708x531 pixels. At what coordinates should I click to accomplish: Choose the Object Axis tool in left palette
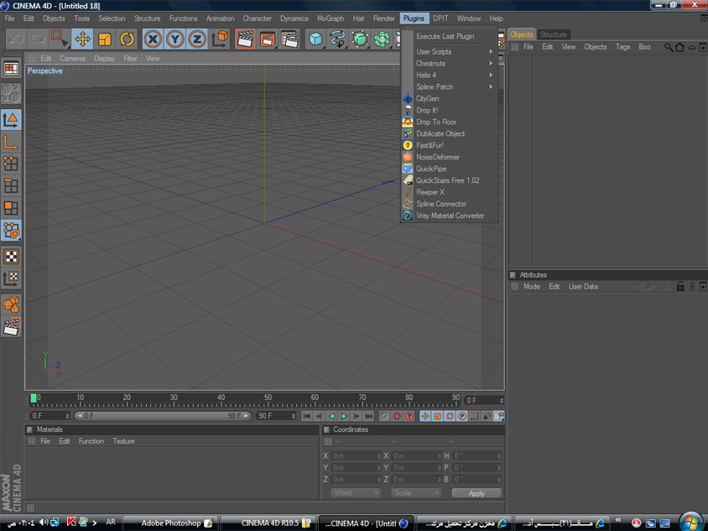[x=11, y=142]
